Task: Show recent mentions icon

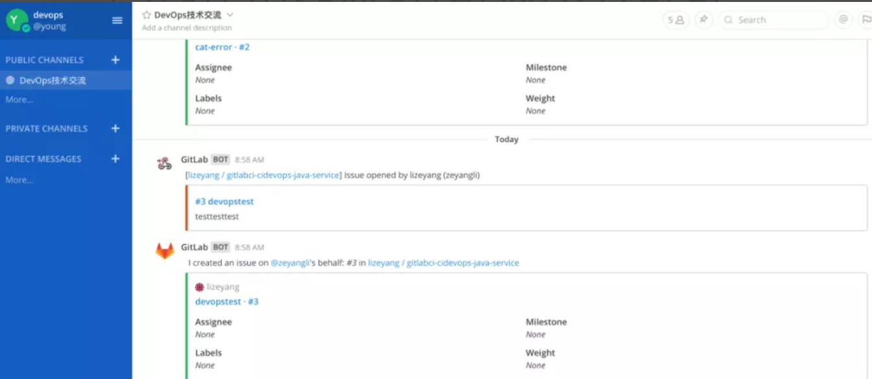Action: 843,20
